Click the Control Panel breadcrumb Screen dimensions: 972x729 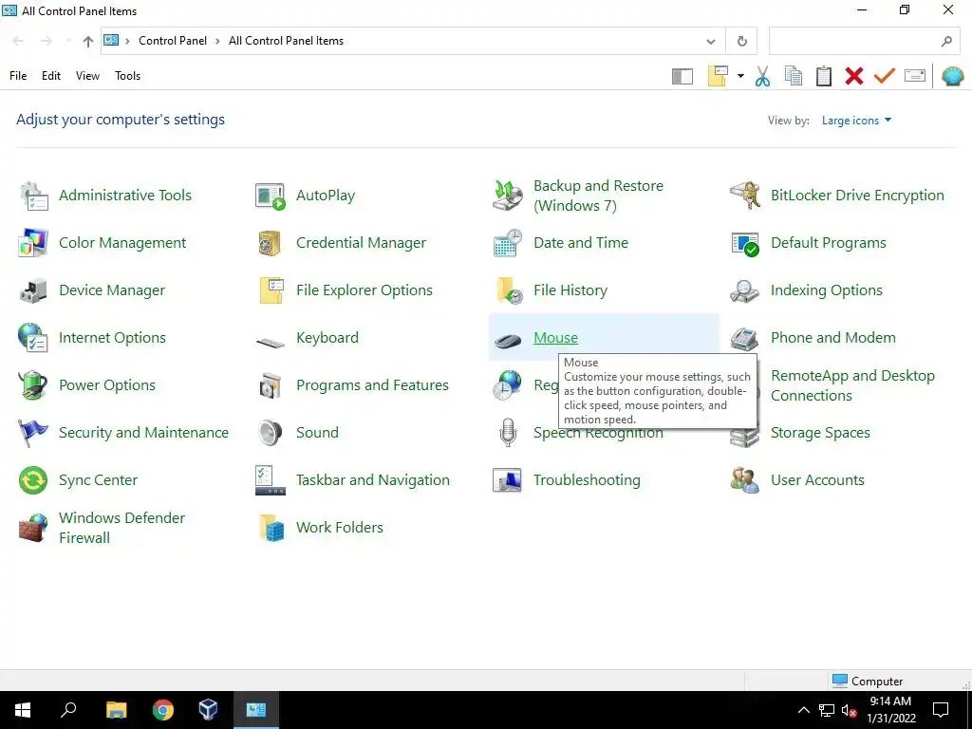[173, 41]
